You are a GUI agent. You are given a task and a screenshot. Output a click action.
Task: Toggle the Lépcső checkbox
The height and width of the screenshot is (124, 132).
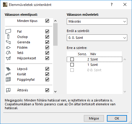coord(47,69)
